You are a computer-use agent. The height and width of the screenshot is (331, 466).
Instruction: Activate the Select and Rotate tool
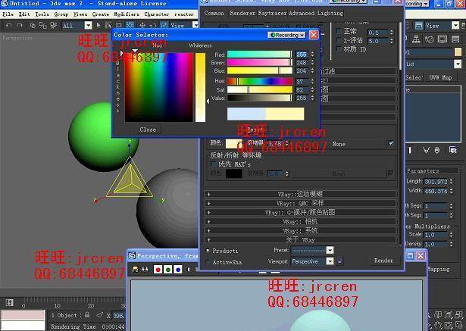pyautogui.click(x=153, y=26)
